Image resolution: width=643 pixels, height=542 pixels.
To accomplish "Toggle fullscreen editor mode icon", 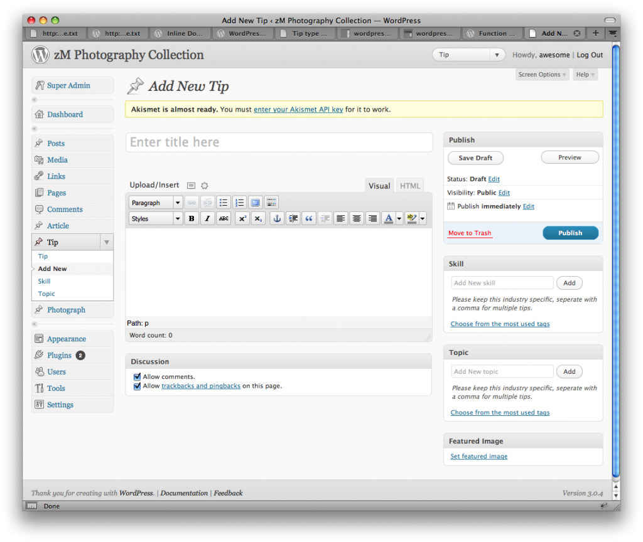I will [255, 203].
